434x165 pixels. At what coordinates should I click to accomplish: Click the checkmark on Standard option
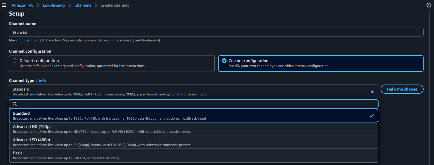(372, 116)
